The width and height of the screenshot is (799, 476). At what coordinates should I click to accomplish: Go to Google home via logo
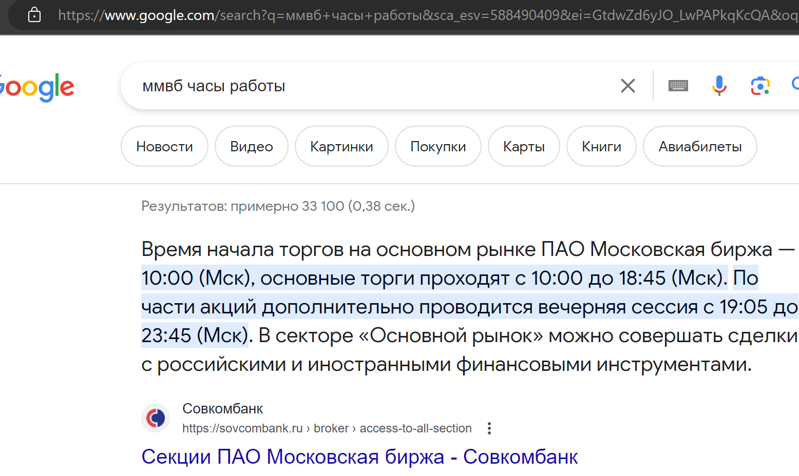[37, 87]
